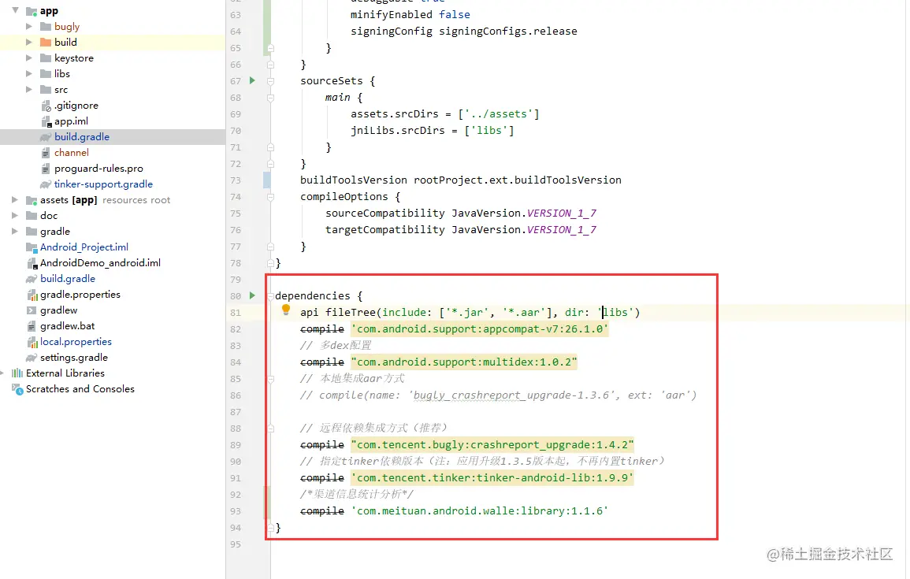This screenshot has height=579, width=910.
Task: Click the gradlew script icon
Action: [x=32, y=310]
